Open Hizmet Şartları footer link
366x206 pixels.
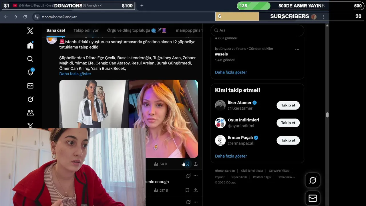[x=225, y=171]
